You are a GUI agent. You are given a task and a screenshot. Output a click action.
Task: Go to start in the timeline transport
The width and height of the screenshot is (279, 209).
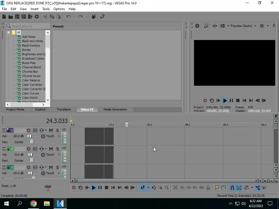click(x=113, y=188)
